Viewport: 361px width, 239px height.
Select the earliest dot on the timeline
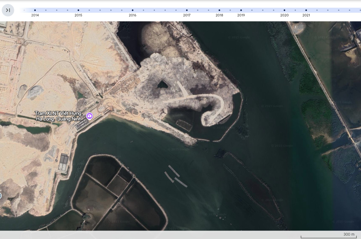pyautogui.click(x=24, y=10)
